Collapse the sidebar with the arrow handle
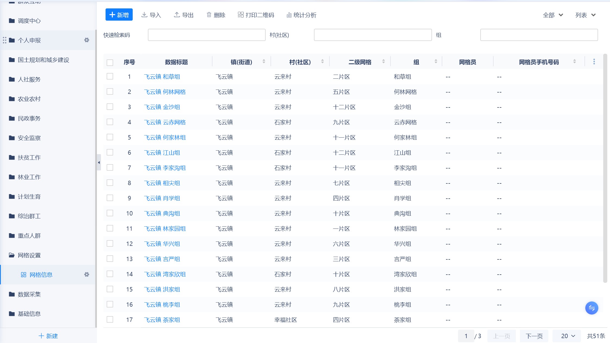Image resolution: width=610 pixels, height=343 pixels. 99,162
